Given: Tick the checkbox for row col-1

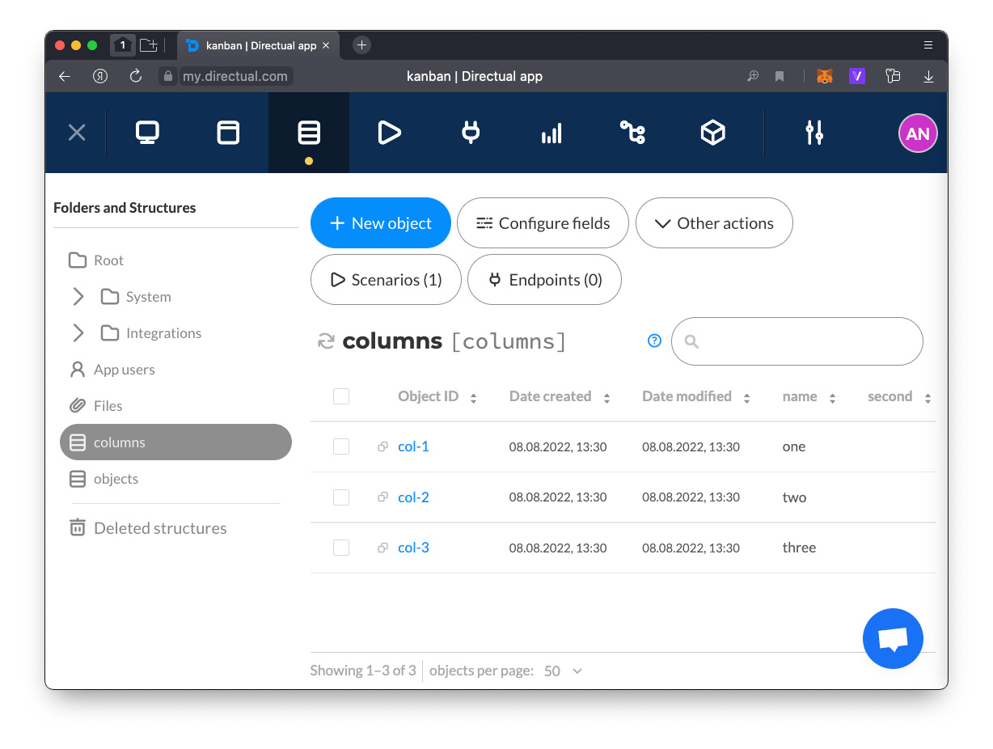Looking at the screenshot, I should (x=341, y=446).
